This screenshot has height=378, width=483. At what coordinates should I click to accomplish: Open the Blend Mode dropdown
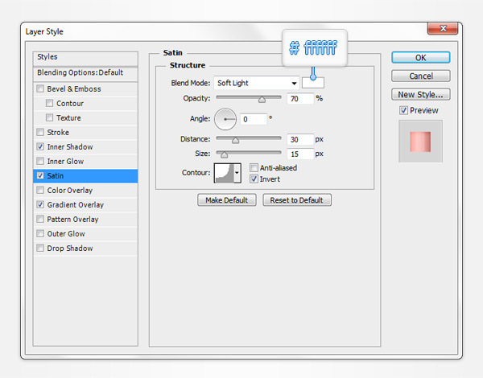[256, 83]
